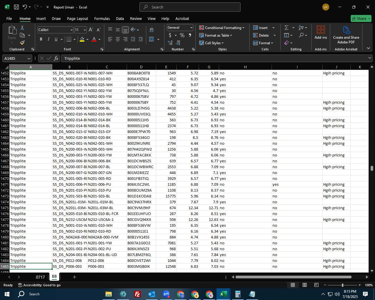This screenshot has width=375, height=300.
Task: Select the Format Painter brush icon
Action: click(x=22, y=43)
